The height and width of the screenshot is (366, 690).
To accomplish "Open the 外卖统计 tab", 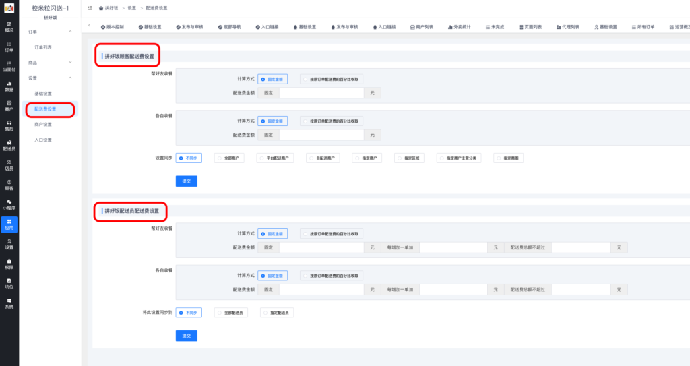I will [460, 27].
